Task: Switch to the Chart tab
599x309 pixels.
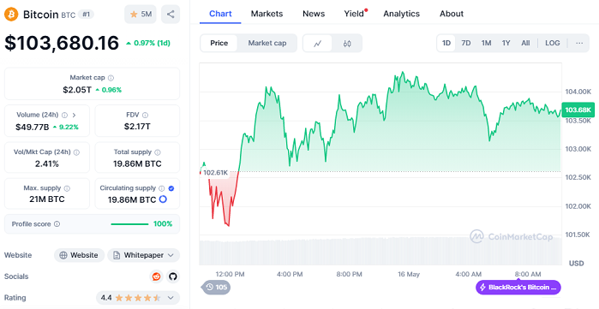Action: (x=220, y=14)
